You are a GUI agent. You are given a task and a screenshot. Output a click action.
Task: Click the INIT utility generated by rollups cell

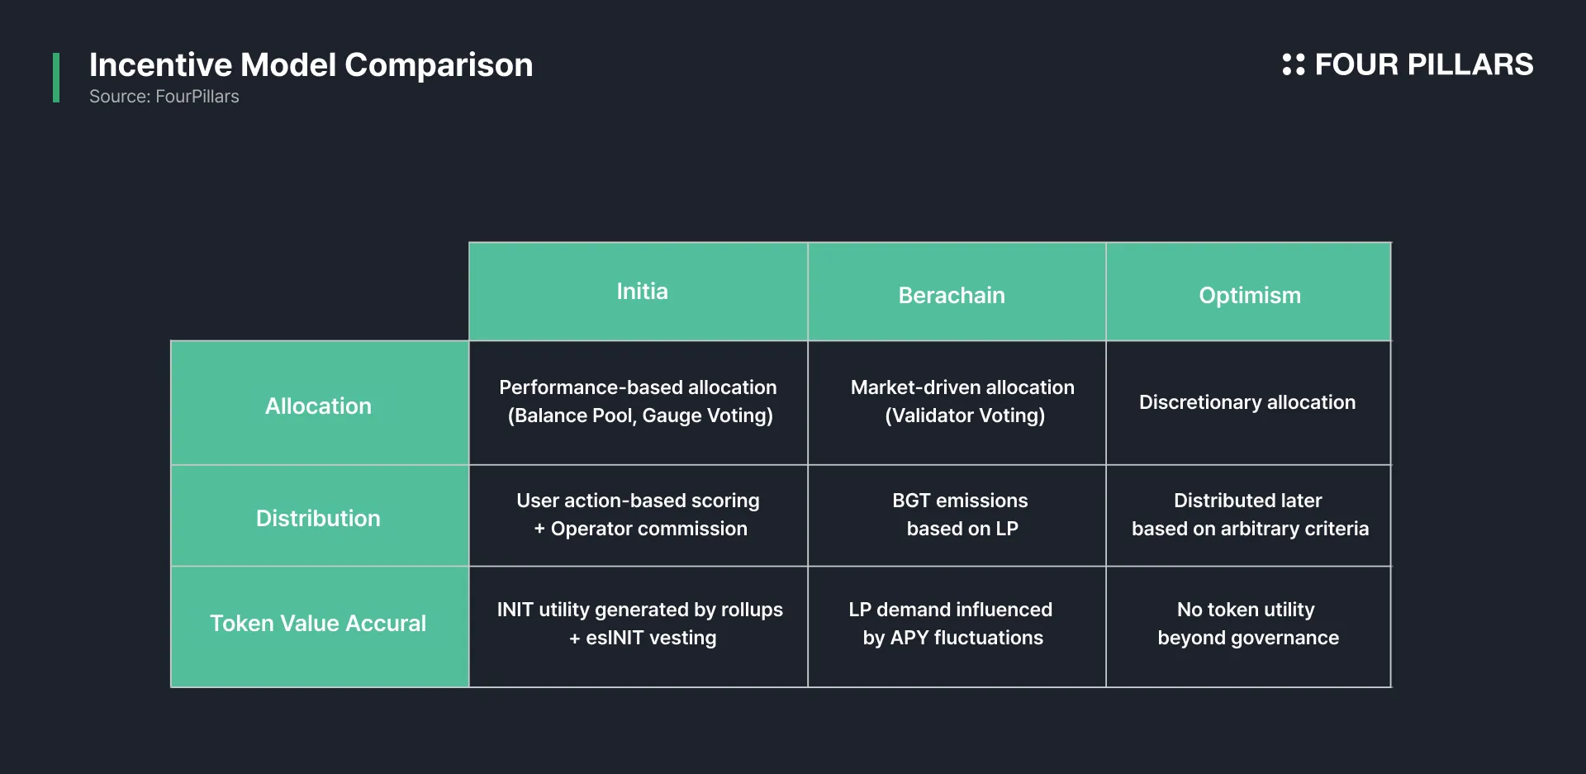coord(640,624)
